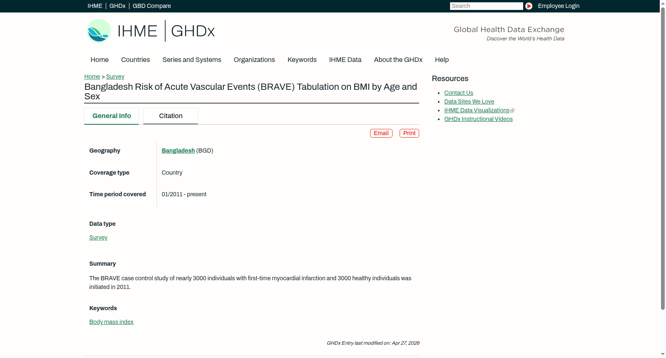
Task: Click the Survey breadcrumb link
Action: click(115, 77)
